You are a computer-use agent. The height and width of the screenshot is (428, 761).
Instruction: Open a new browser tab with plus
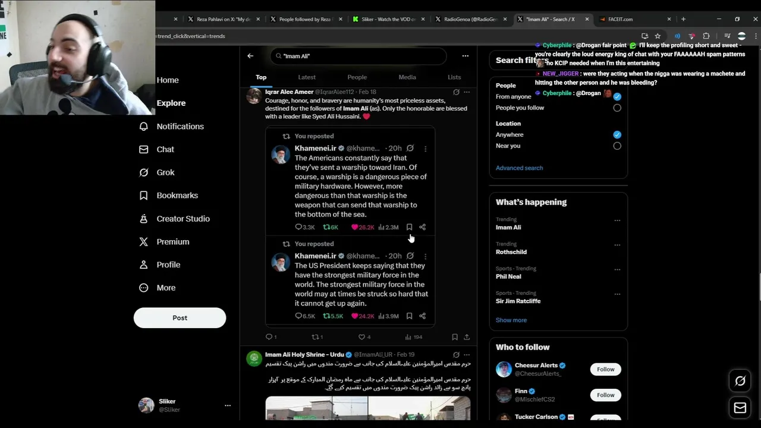pos(683,19)
